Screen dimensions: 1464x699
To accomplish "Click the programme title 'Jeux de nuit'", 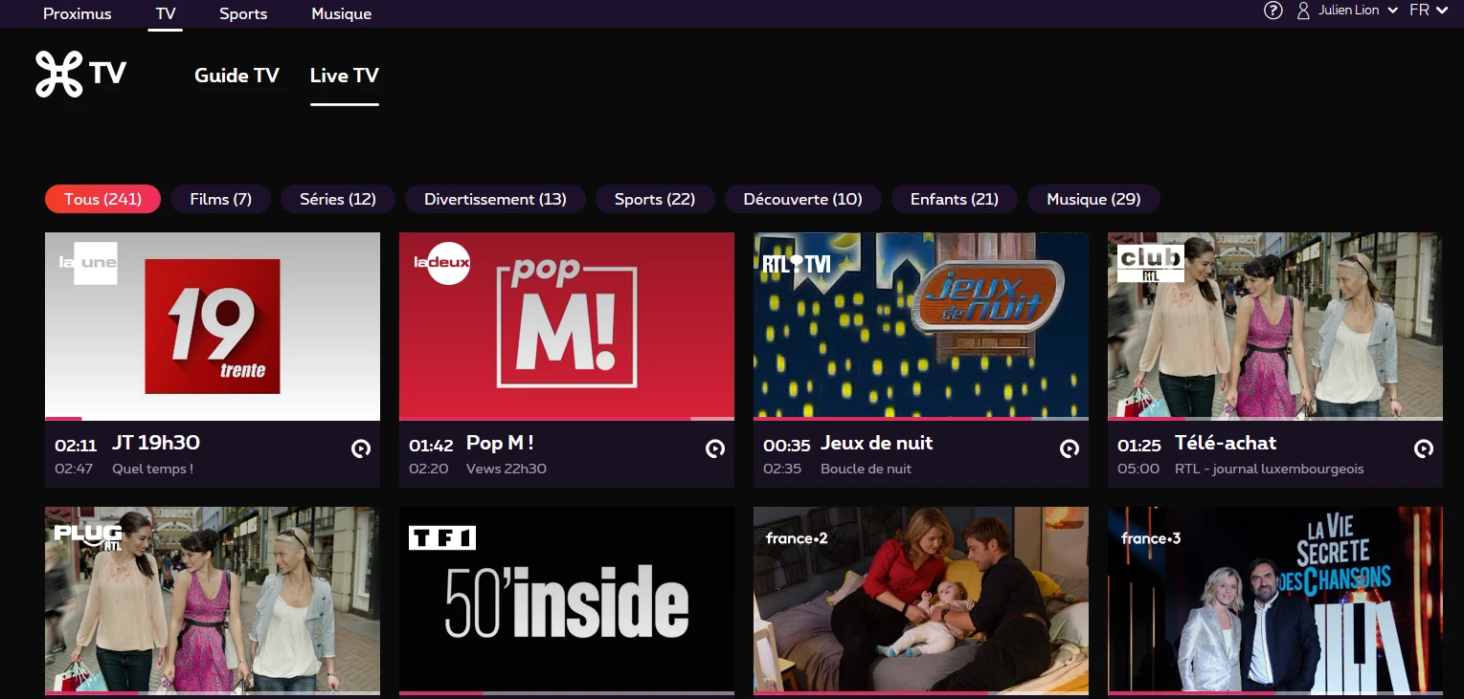I will point(877,443).
